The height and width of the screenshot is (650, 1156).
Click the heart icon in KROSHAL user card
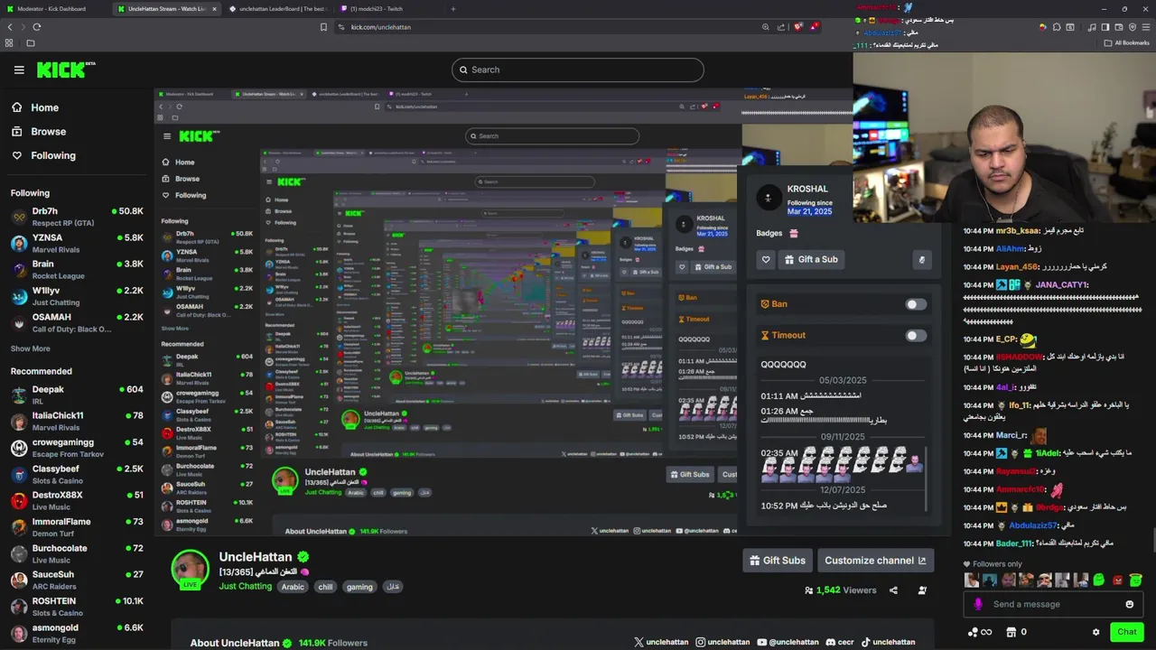[x=766, y=259]
